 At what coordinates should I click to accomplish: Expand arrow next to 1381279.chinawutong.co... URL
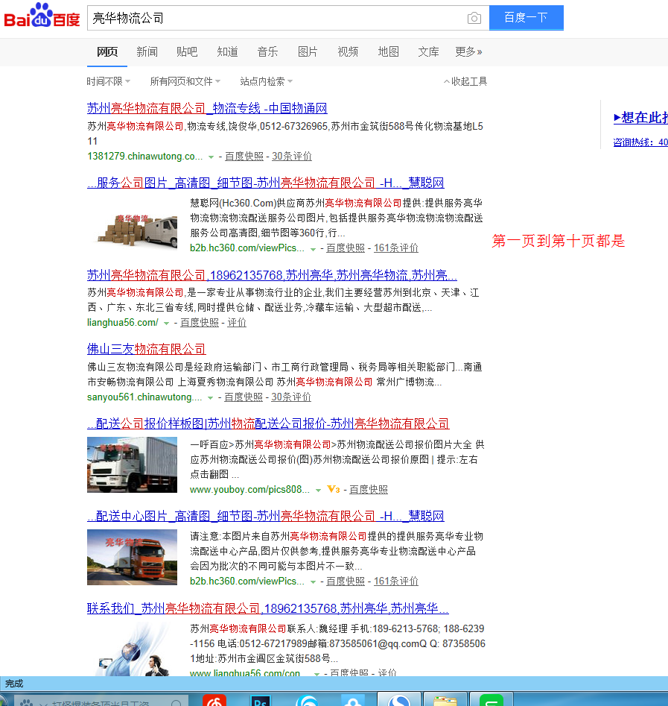(x=211, y=157)
